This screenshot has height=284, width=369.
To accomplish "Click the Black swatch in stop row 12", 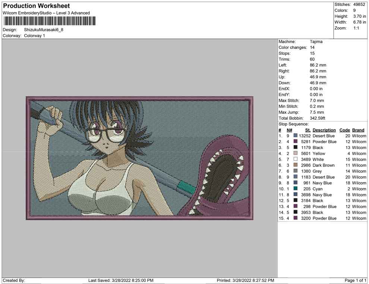I will tap(295, 200).
